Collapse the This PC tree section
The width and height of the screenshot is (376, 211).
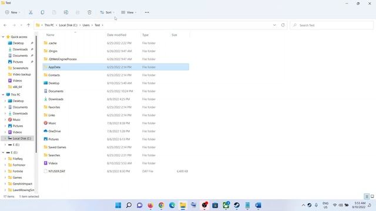(x=3, y=94)
